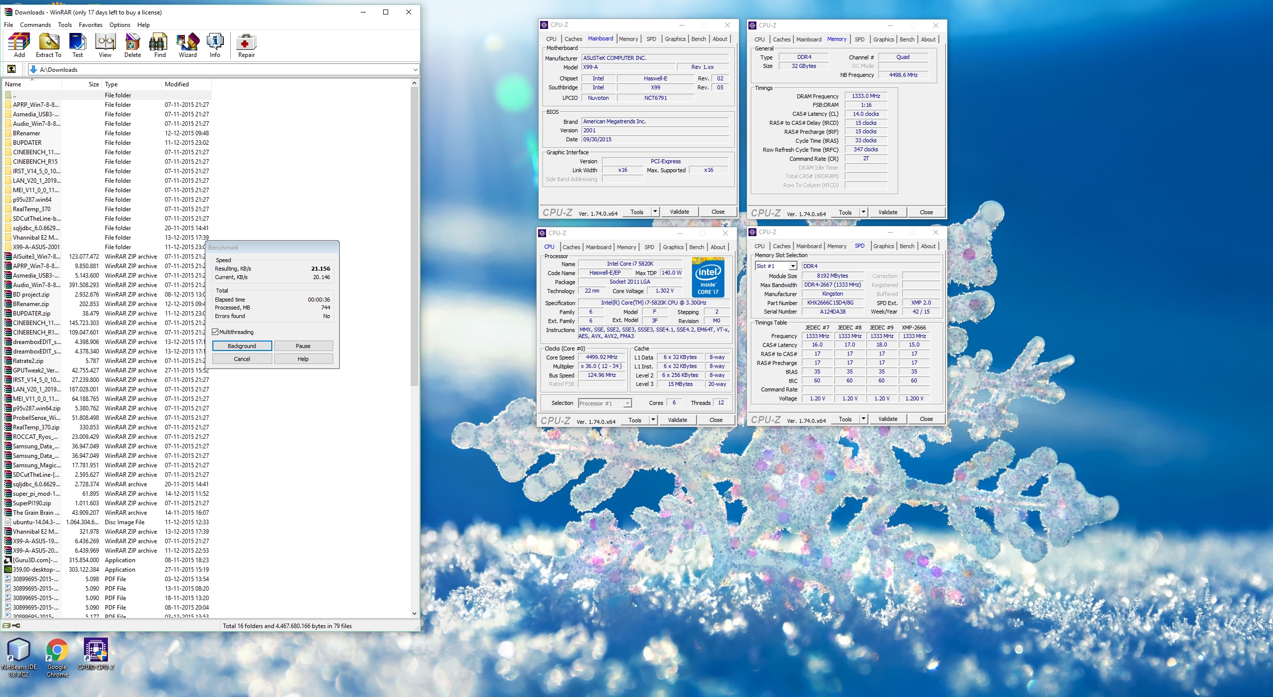Sort files by the Modified column header
The width and height of the screenshot is (1273, 697).
[x=186, y=84]
